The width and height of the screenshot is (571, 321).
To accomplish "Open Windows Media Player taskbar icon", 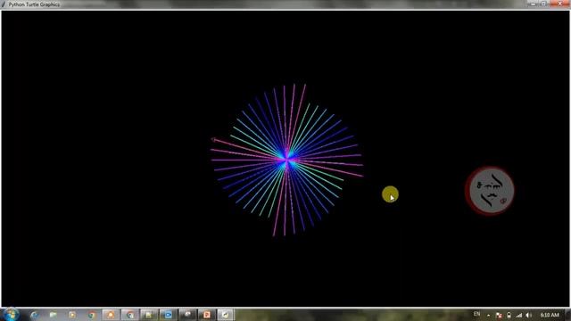I will 72,315.
